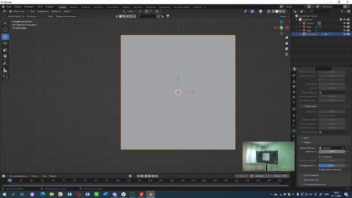The height and width of the screenshot is (198, 352).
Task: Open the Глобал transform orientation dropdown
Action: (x=130, y=11)
